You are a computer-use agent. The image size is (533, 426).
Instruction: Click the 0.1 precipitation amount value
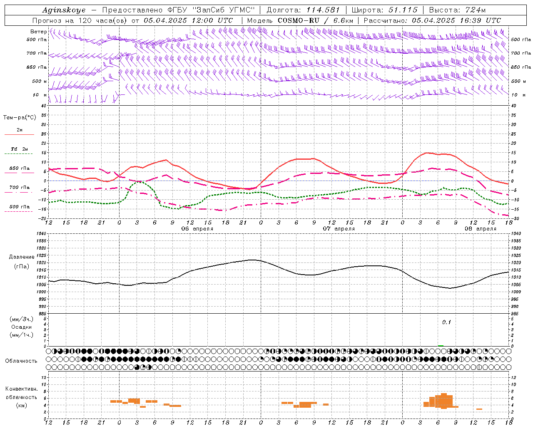tap(446, 322)
